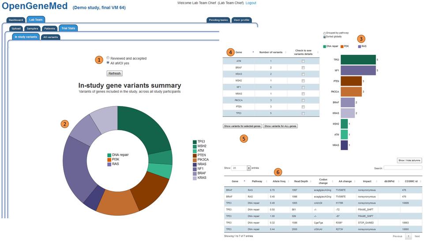
Task: Click the RAS legend square above bar chart
Action: 360,46
